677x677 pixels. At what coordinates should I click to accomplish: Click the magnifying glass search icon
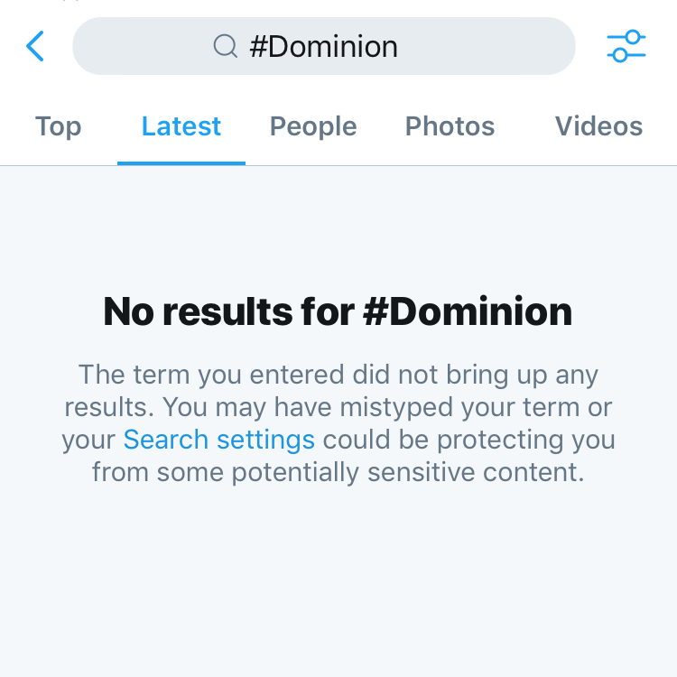coord(225,46)
